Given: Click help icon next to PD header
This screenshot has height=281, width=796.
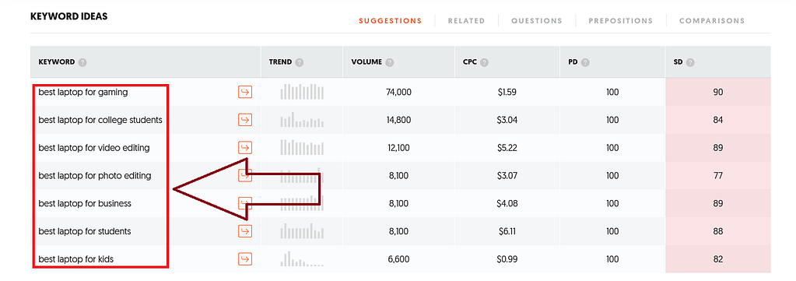Looking at the screenshot, I should pyautogui.click(x=584, y=62).
